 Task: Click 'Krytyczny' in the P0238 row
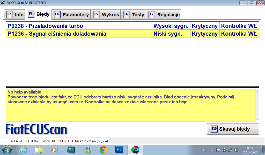(x=205, y=26)
